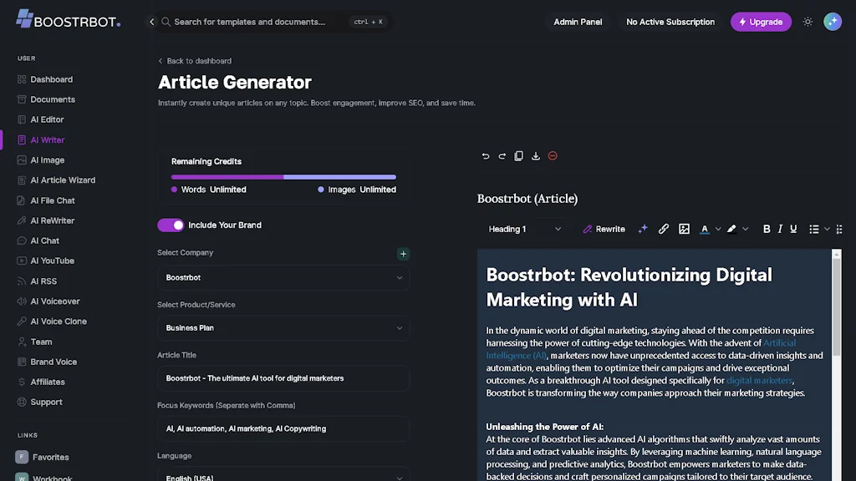Insert an image into the article
The width and height of the screenshot is (856, 481).
click(x=684, y=228)
